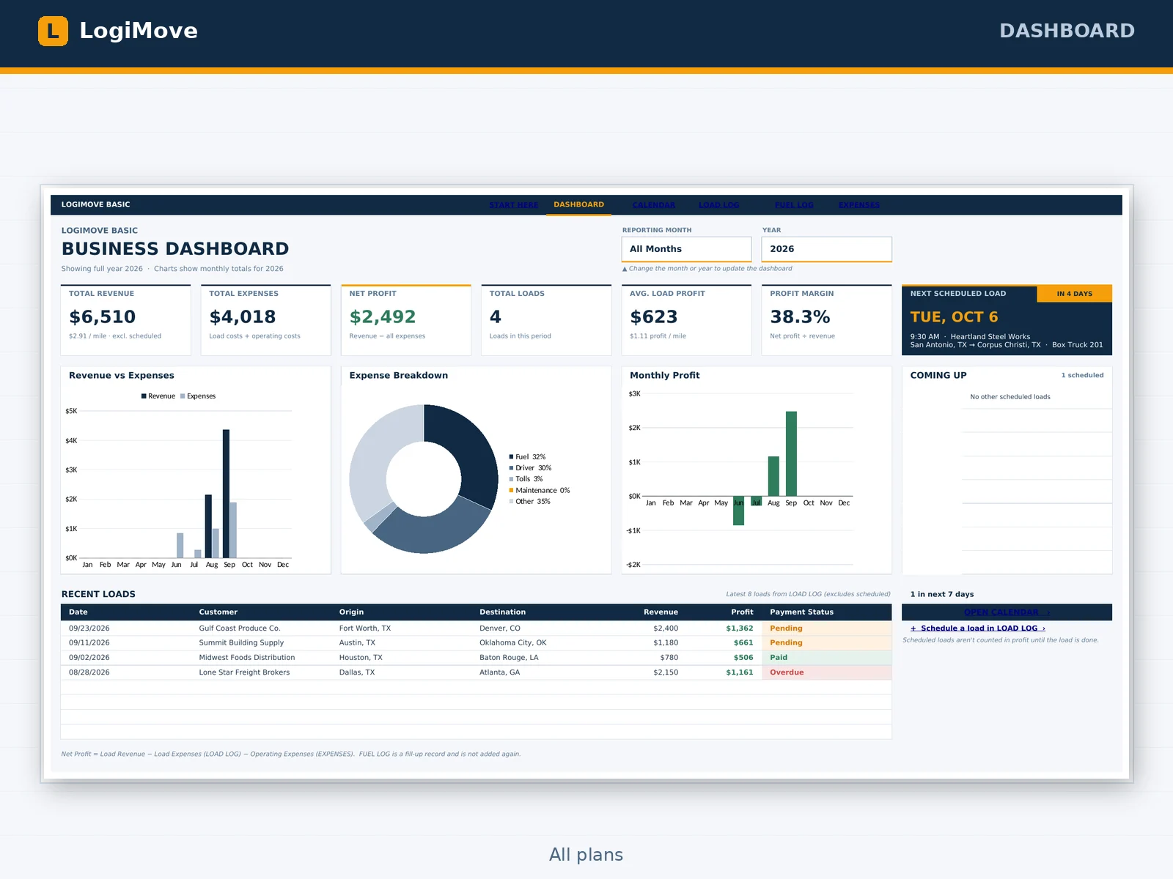The width and height of the screenshot is (1173, 879).
Task: Click the TUE, OCT 6 next load date
Action: click(x=954, y=317)
